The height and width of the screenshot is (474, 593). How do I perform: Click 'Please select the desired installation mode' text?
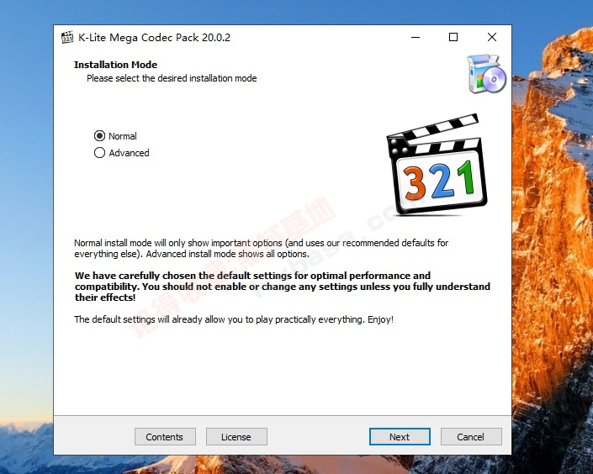coord(172,78)
